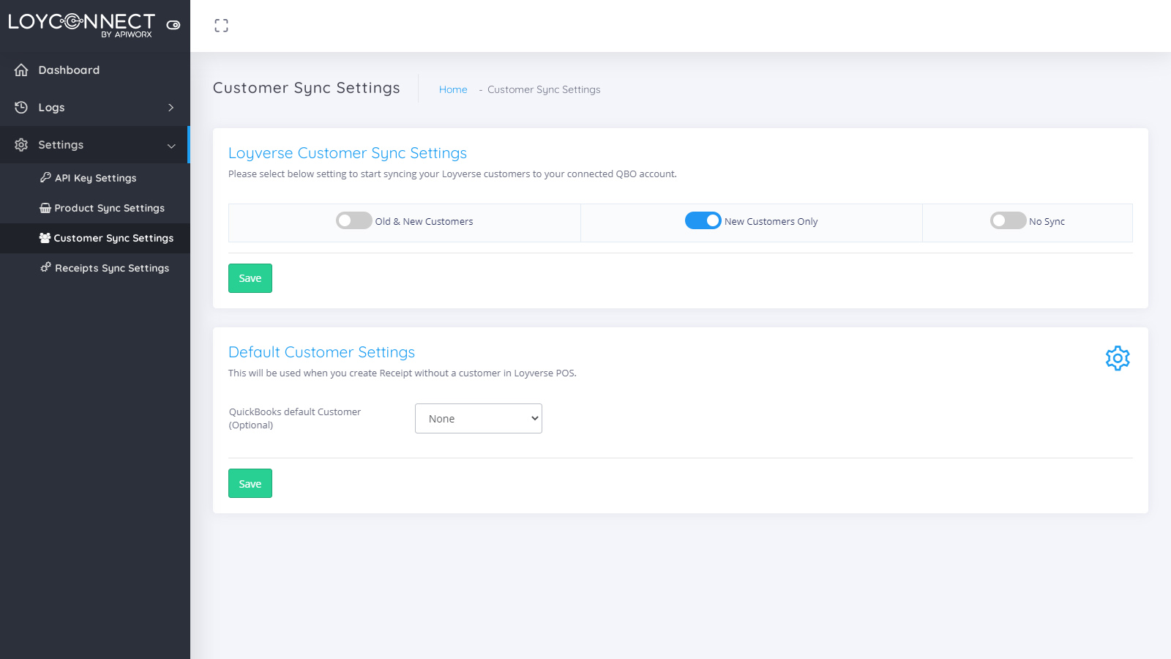Click 'This will be used when' description
The image size is (1171, 659).
(x=403, y=373)
